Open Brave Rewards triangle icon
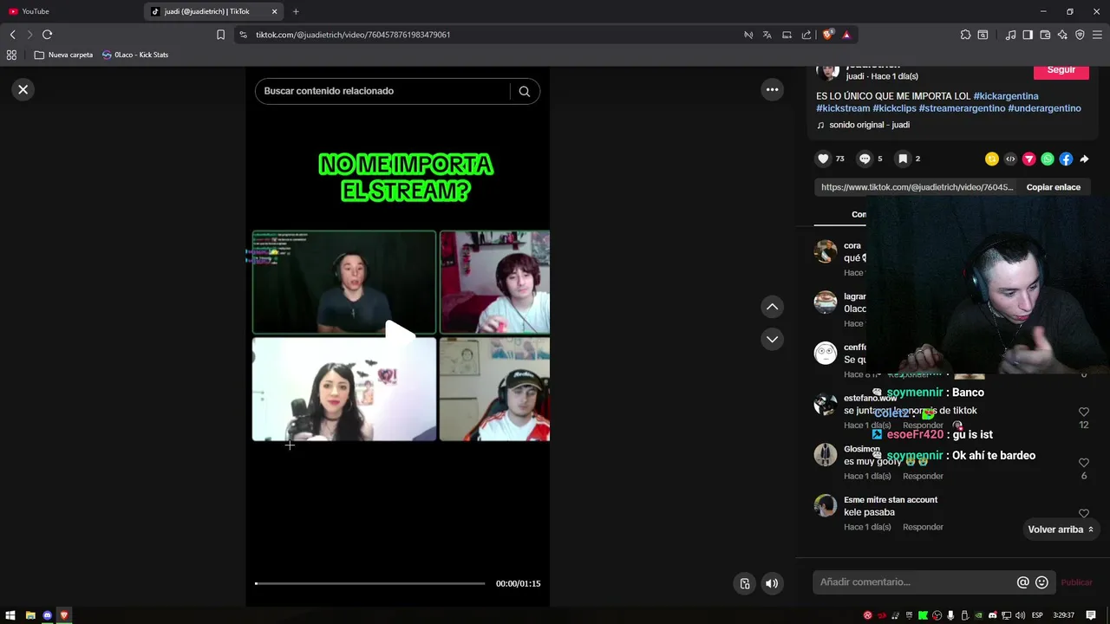The width and height of the screenshot is (1110, 624). tap(846, 35)
